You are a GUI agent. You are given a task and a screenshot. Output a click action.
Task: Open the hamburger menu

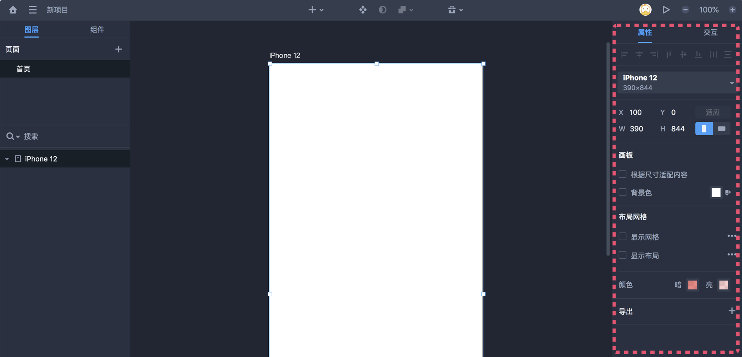[x=32, y=10]
